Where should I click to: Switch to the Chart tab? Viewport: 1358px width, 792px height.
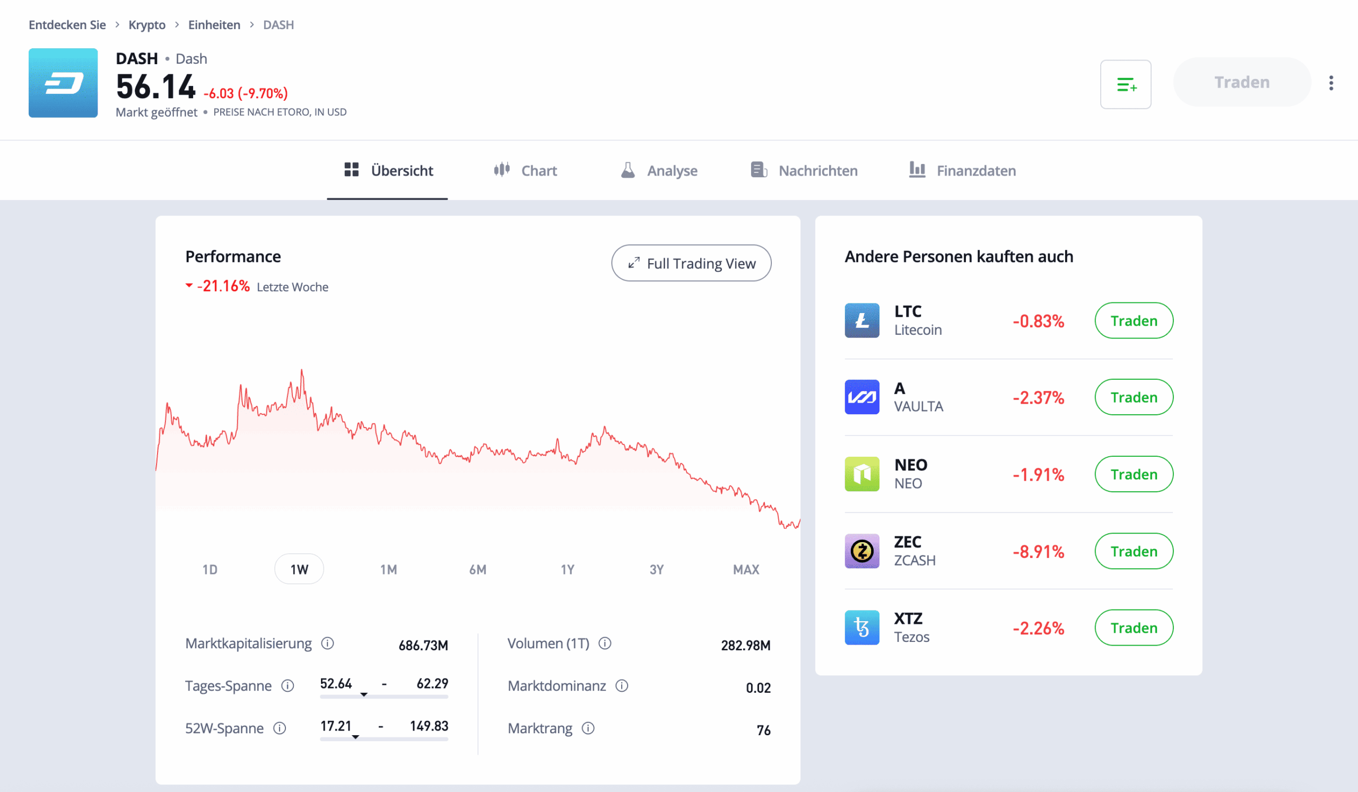525,171
